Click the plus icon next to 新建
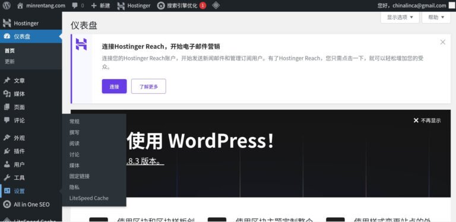The image size is (456, 222). (94, 5)
